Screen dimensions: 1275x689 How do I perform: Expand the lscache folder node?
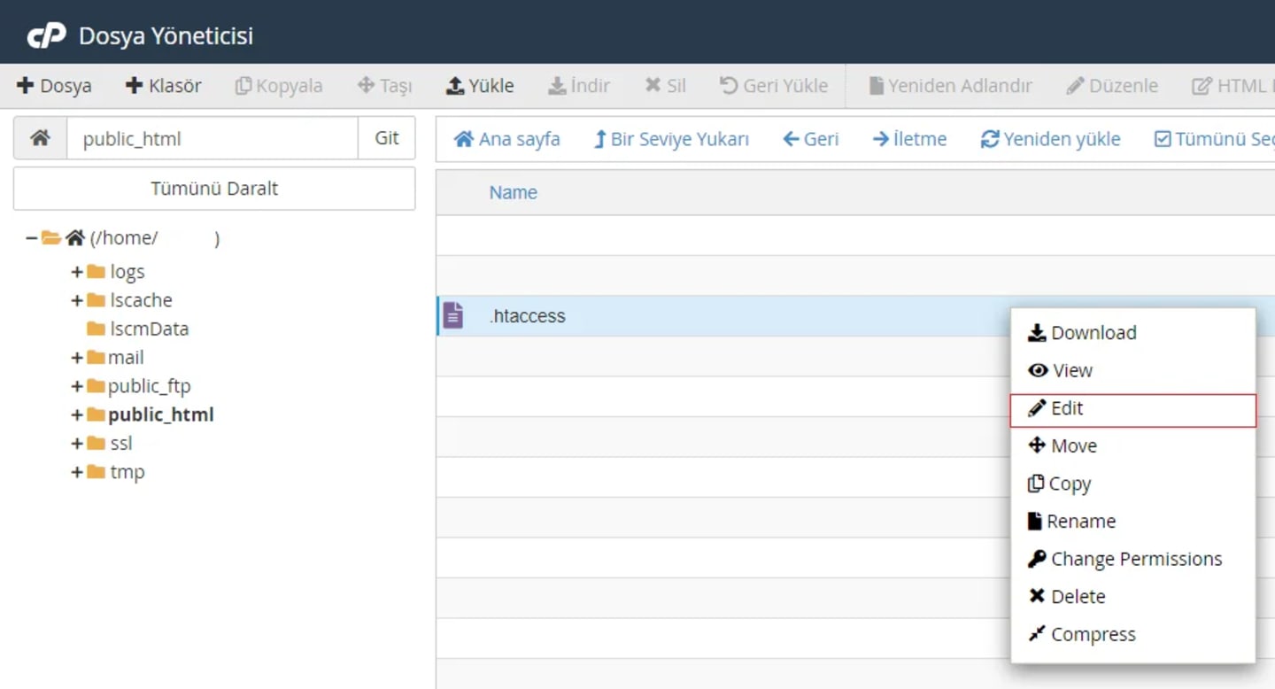click(x=77, y=300)
